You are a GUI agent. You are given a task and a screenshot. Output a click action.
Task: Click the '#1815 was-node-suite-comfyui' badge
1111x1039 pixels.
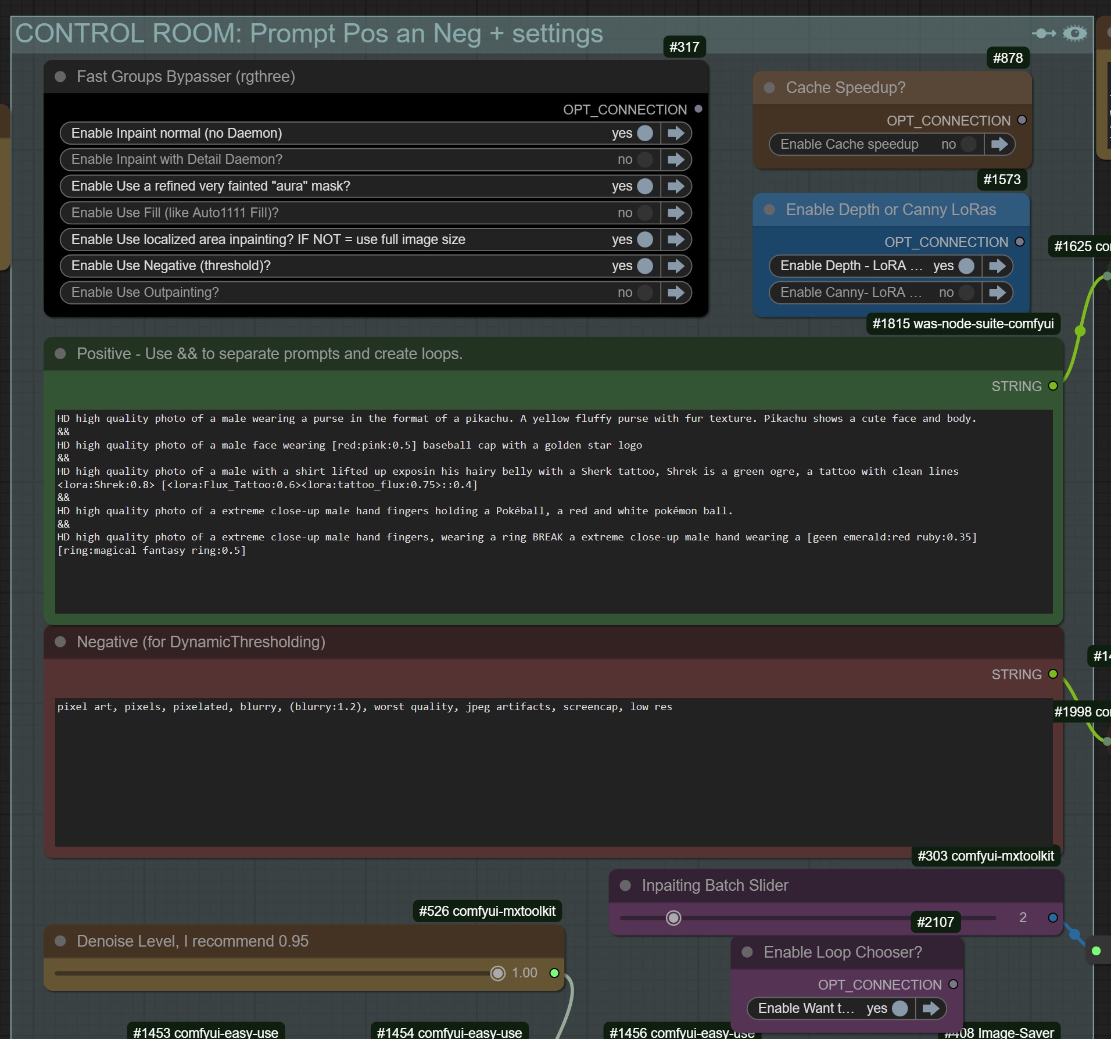coord(963,324)
